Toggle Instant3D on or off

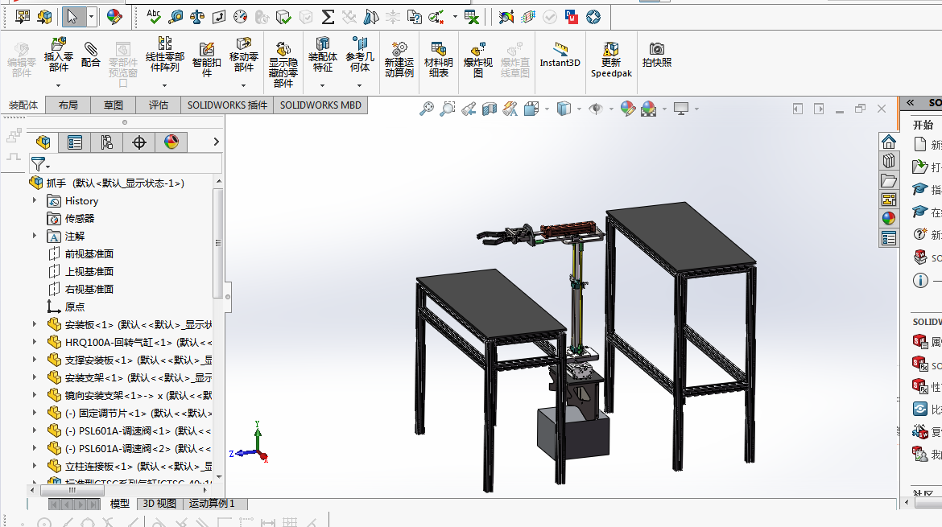[560, 54]
